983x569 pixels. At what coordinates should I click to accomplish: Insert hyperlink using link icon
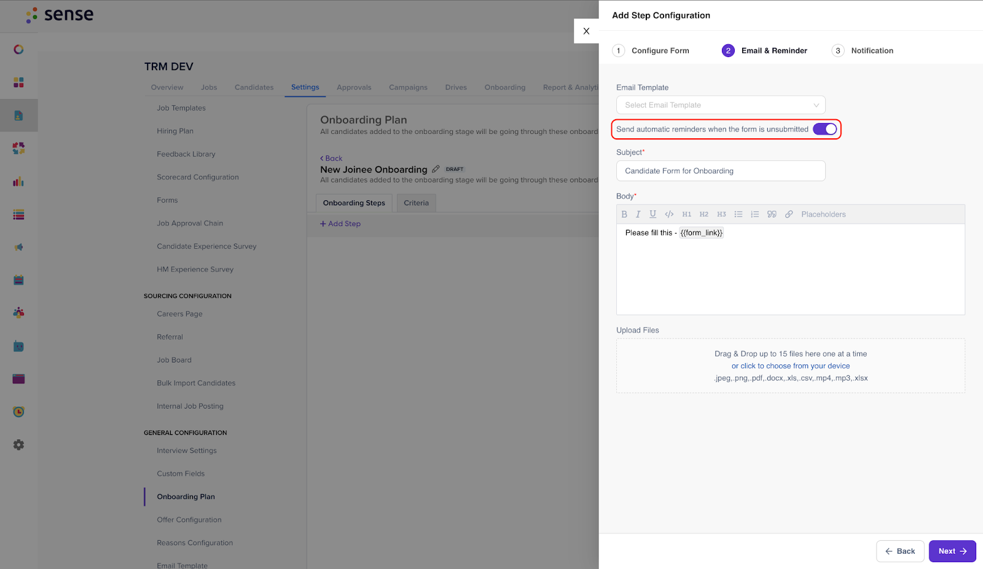click(x=789, y=214)
